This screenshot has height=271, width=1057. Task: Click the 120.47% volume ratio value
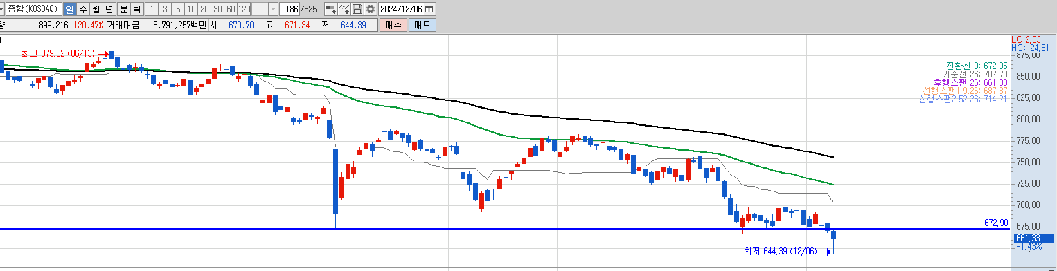tap(88, 25)
